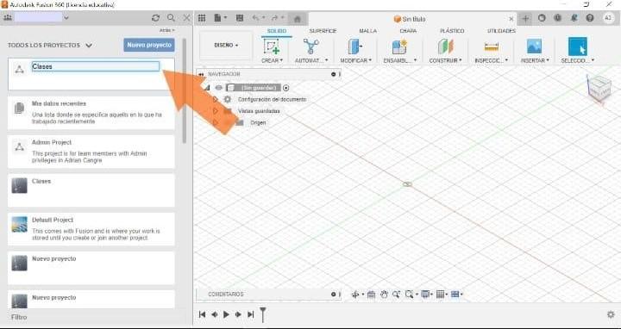The width and height of the screenshot is (621, 329).
Task: Open the Default Project entry
Action: click(x=91, y=229)
